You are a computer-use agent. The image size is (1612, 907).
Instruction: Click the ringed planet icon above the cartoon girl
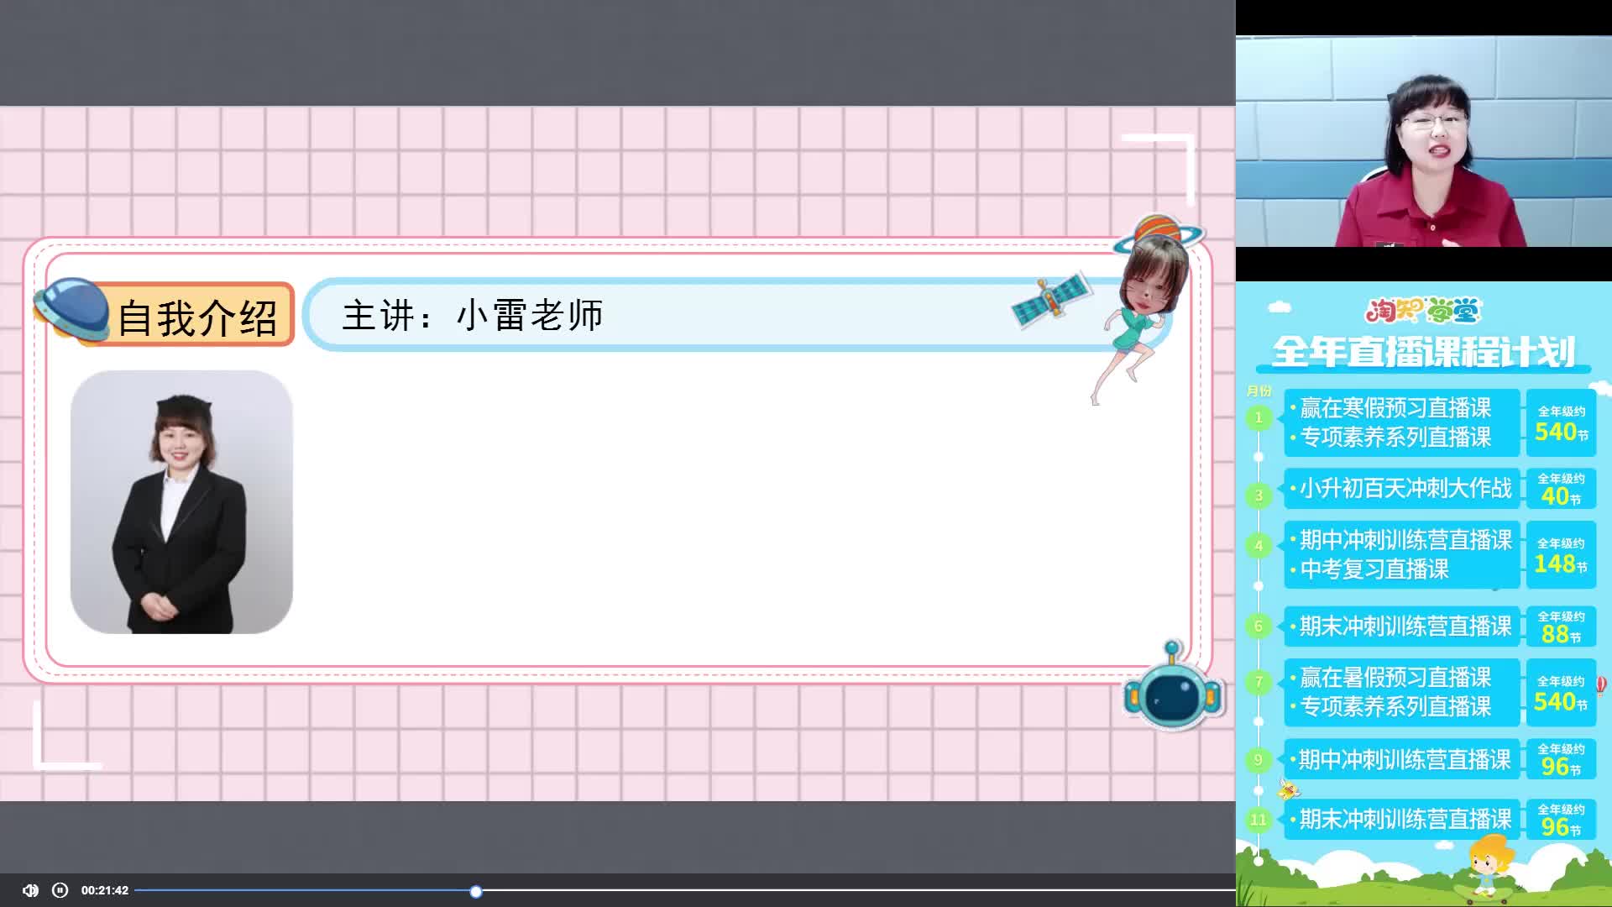[x=1159, y=232]
